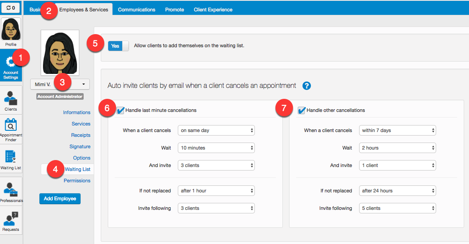Open the Requests sidebar icon

point(11,220)
